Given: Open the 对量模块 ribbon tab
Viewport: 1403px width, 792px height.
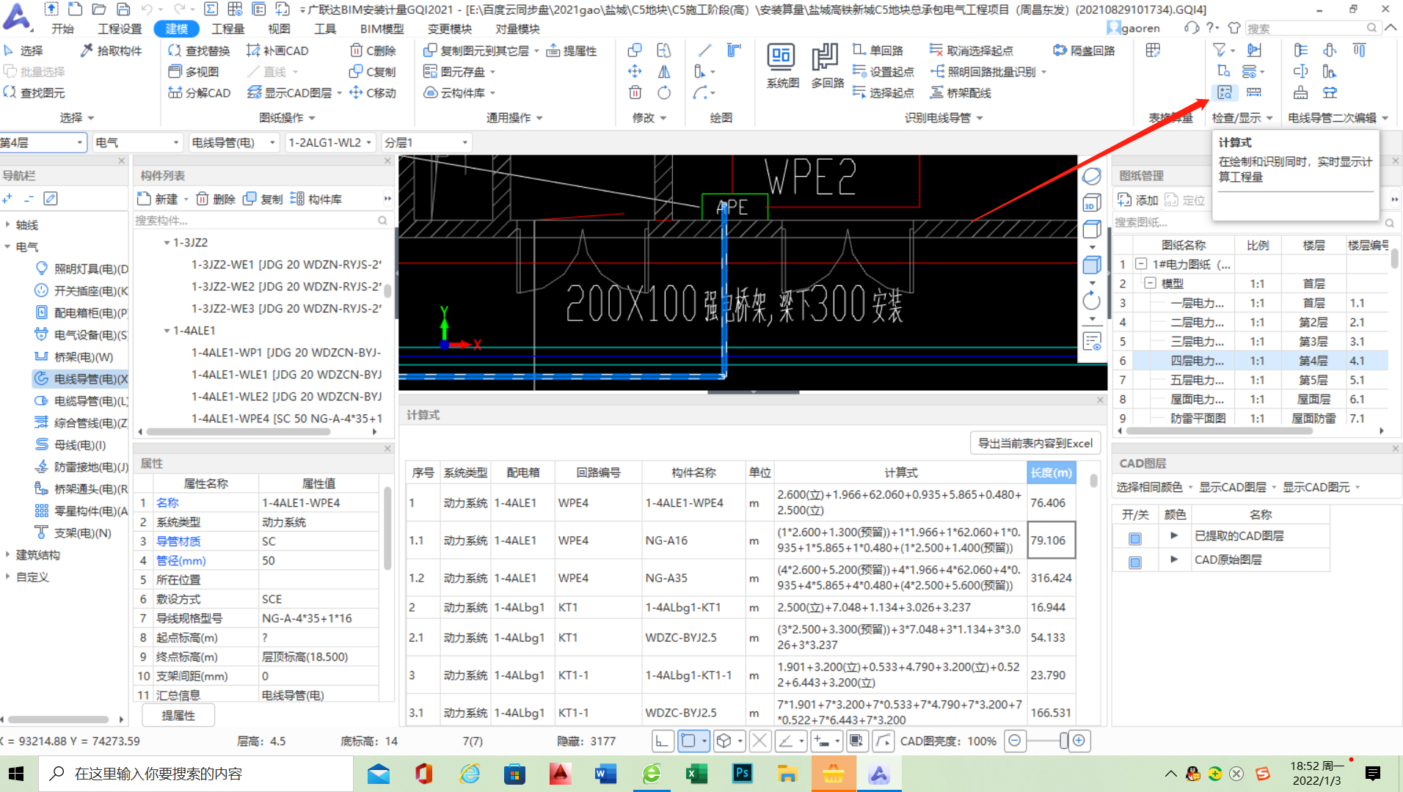Looking at the screenshot, I should (x=517, y=29).
